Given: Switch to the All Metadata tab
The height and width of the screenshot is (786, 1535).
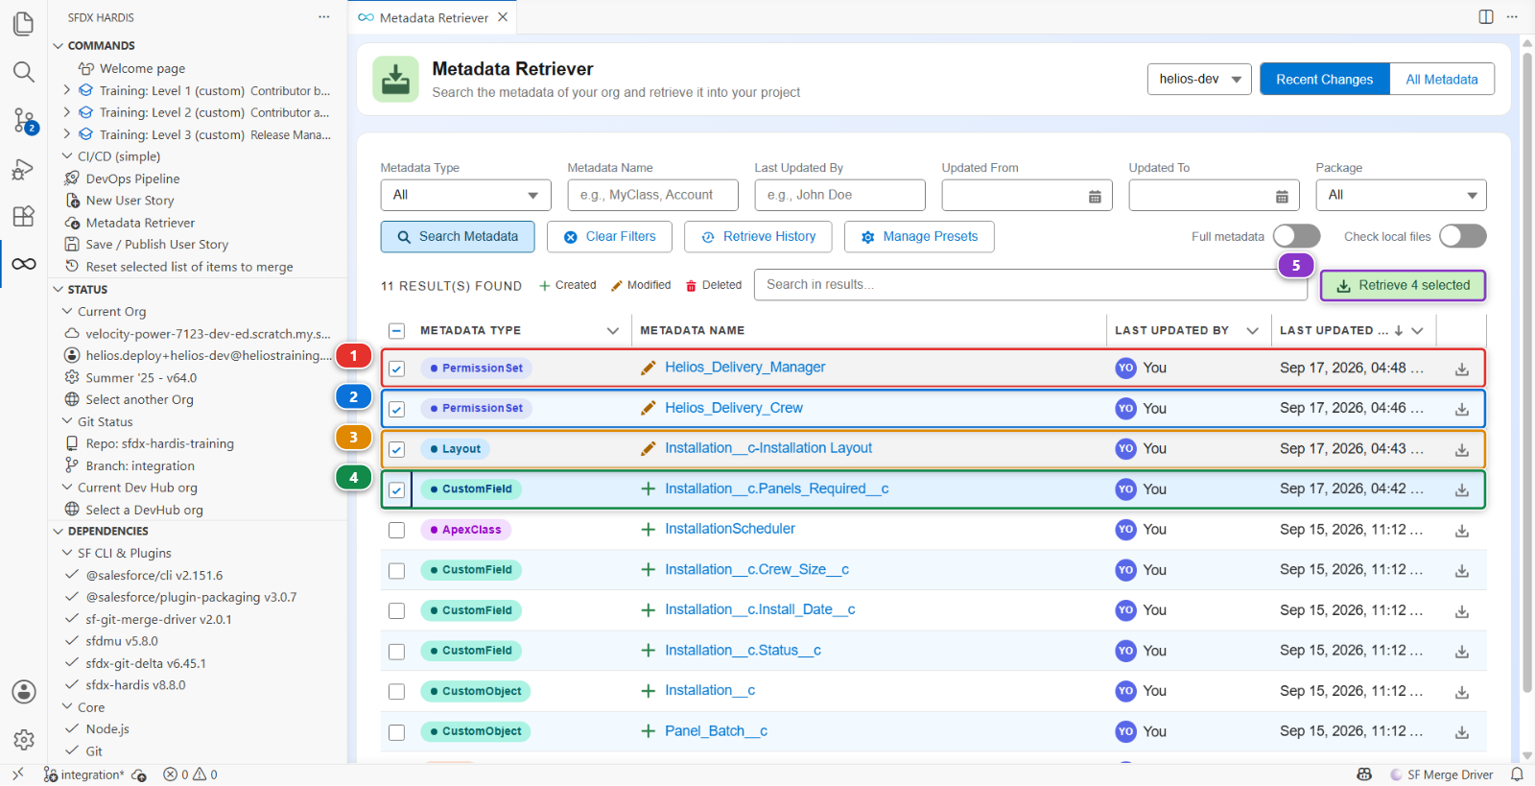Looking at the screenshot, I should (1441, 80).
